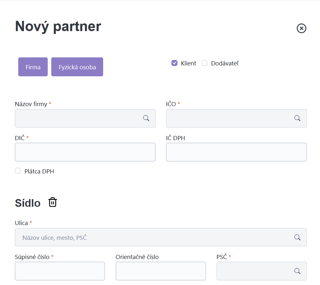320x285 pixels.
Task: Click the IČ DPH input box
Action: [x=236, y=152]
